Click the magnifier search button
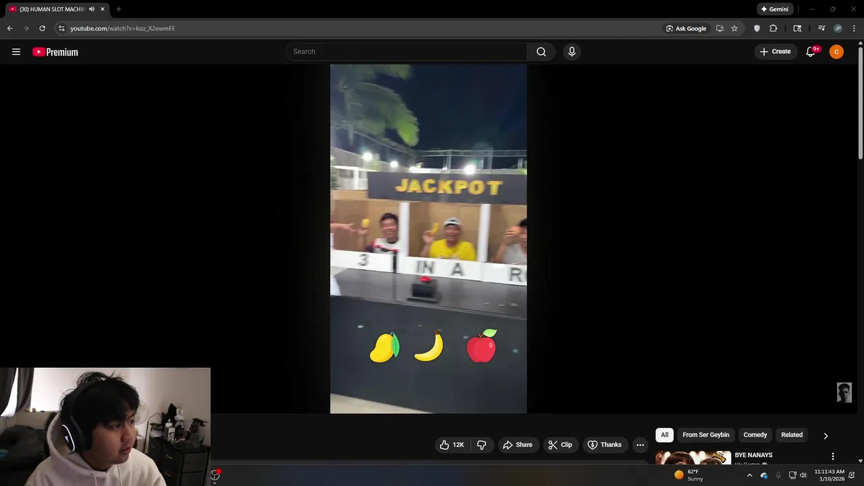This screenshot has height=486, width=864. pos(541,51)
